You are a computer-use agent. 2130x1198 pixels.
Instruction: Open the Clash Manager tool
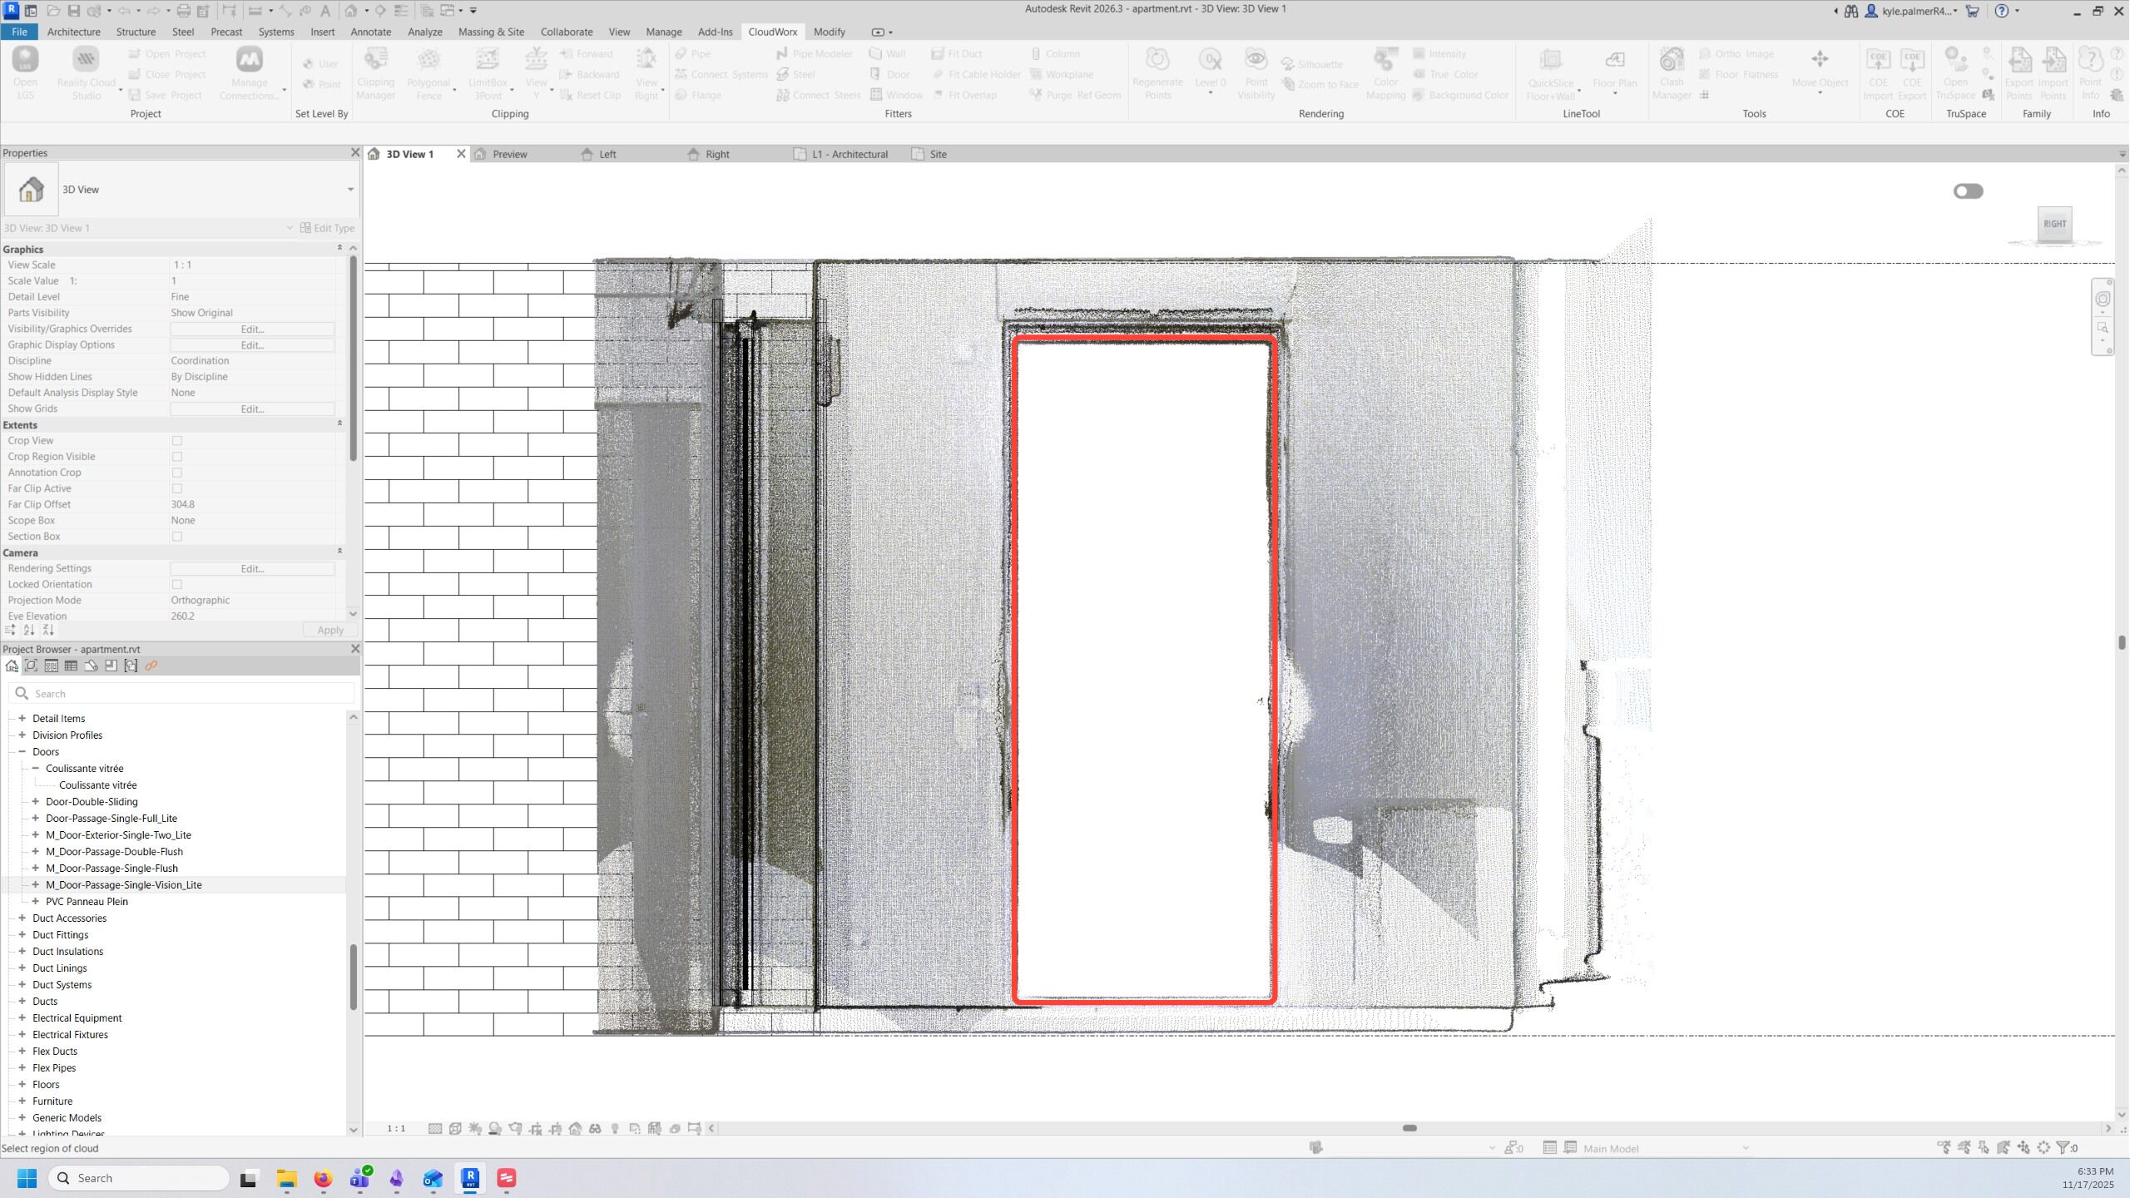(x=1671, y=60)
